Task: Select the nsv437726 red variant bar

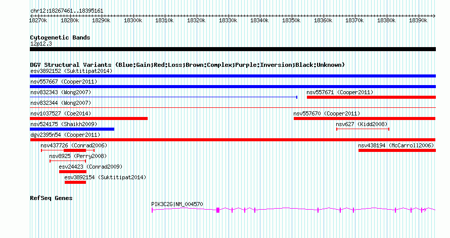Action: click(x=75, y=150)
